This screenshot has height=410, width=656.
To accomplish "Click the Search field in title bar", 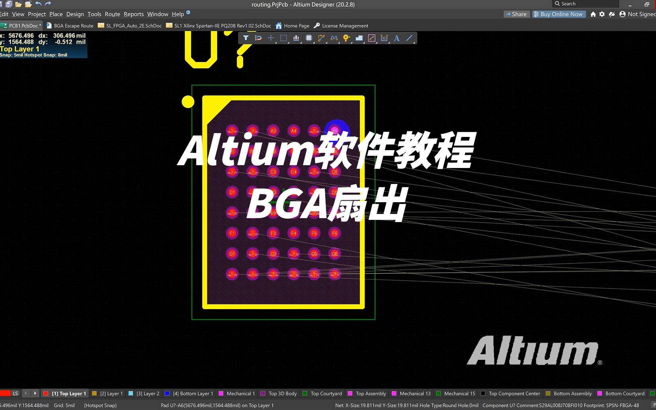I will tap(585, 4).
